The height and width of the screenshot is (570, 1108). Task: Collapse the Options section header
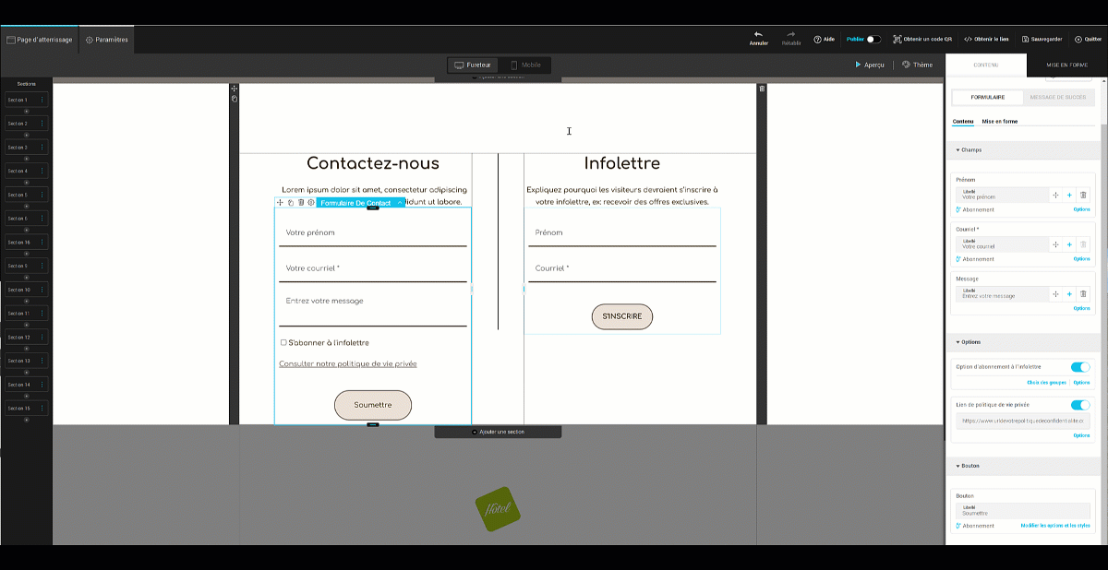coord(969,341)
